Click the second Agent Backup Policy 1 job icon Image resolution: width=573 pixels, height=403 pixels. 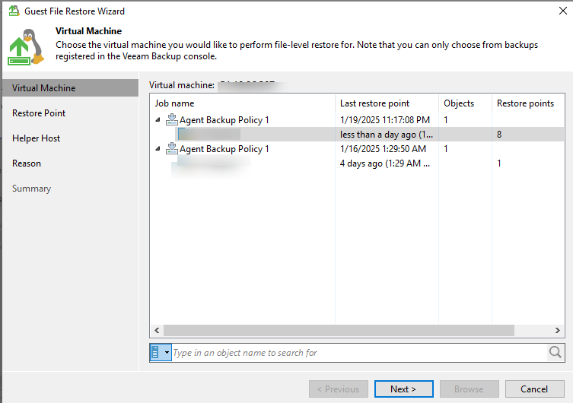tap(172, 149)
